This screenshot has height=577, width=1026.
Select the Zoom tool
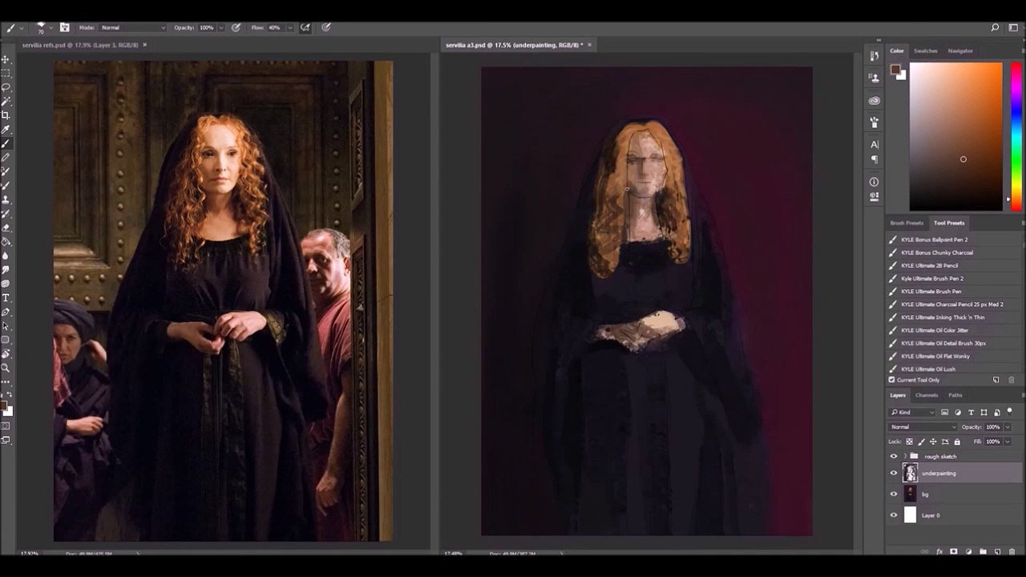point(6,368)
